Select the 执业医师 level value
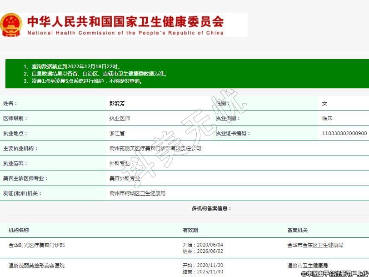Image resolution: width=369 pixels, height=277 pixels. pyautogui.click(x=120, y=118)
